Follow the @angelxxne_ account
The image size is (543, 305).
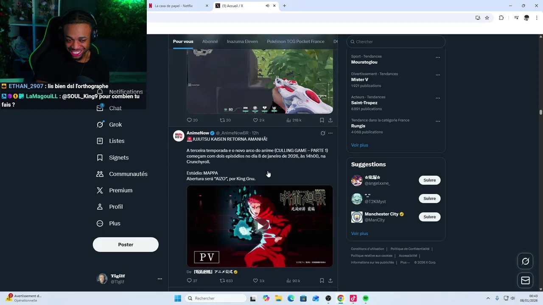tap(429, 180)
